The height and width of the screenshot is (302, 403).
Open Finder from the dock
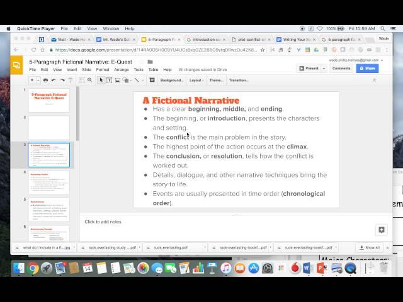[x=19, y=268]
